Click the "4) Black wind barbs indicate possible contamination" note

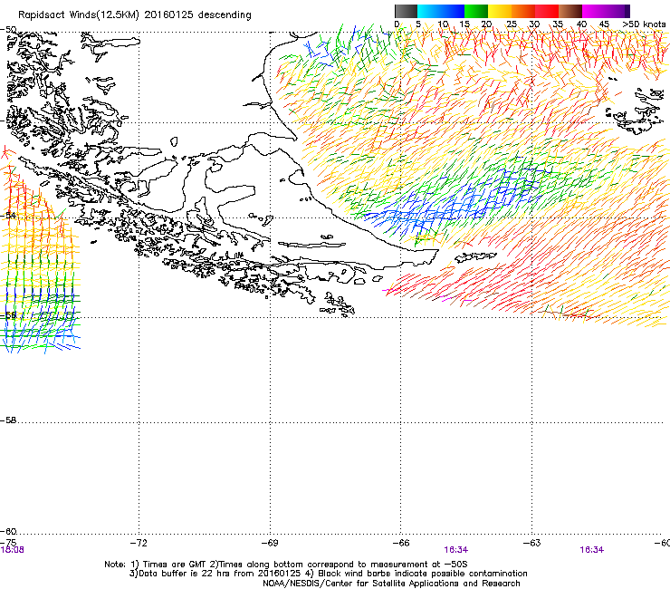[x=416, y=574]
